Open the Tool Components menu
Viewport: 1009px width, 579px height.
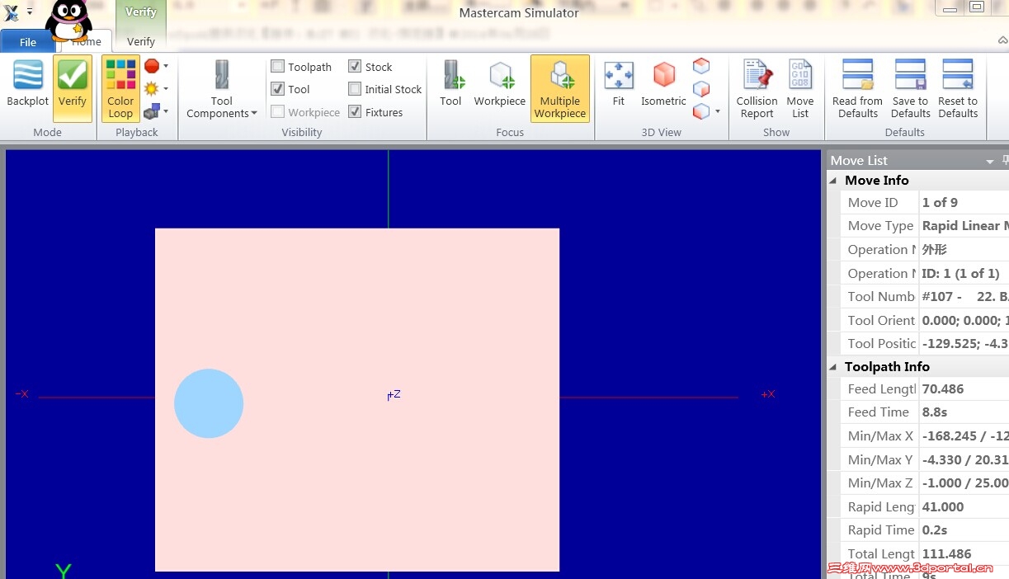pos(221,88)
